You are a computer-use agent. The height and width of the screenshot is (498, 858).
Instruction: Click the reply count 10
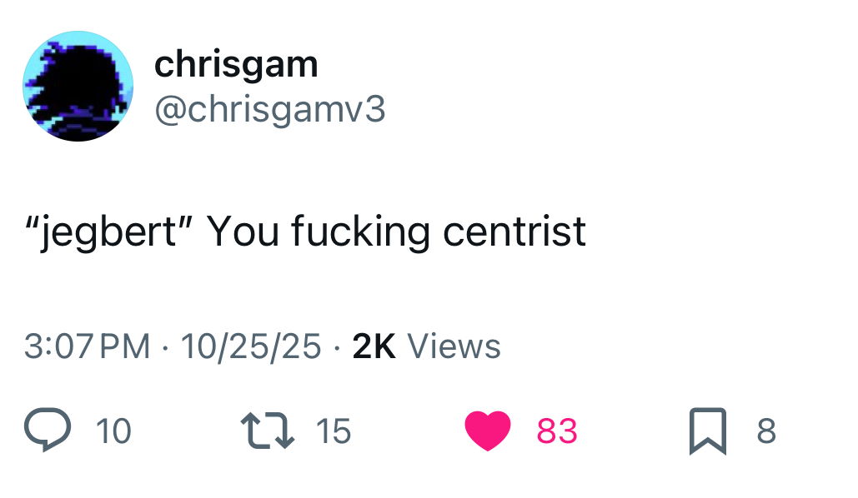pos(113,431)
